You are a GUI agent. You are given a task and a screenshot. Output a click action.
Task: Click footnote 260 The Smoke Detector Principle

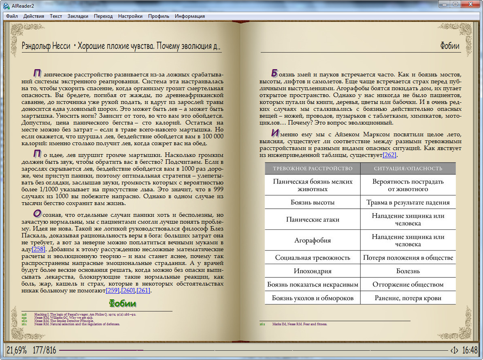tap(64, 321)
